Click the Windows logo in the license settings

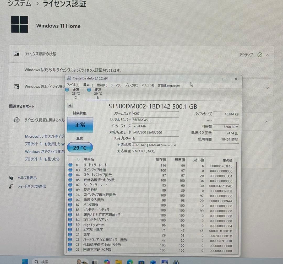[x=20, y=24]
